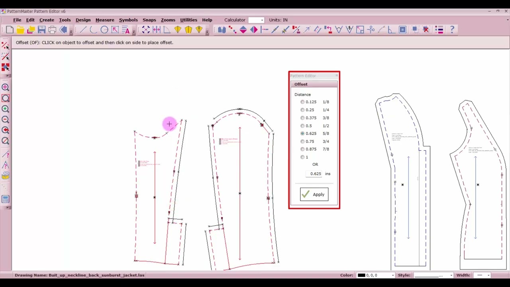510x287 pixels.
Task: Click the Zoom window magnifier icon
Action: 6,98
